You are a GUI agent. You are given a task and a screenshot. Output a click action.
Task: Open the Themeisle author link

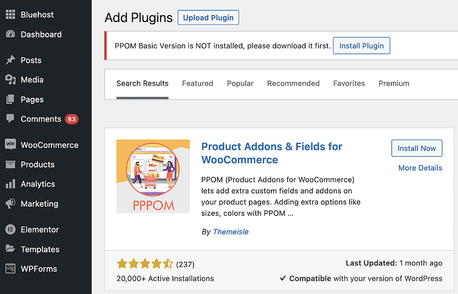[230, 232]
